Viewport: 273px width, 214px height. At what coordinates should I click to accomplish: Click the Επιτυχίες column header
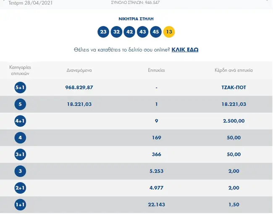click(x=156, y=70)
